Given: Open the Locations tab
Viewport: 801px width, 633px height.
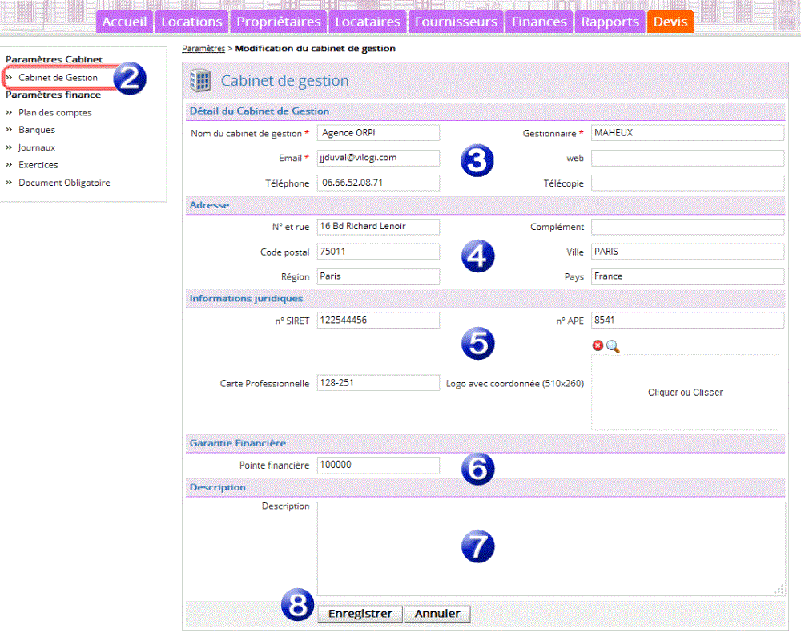Looking at the screenshot, I should coord(191,22).
